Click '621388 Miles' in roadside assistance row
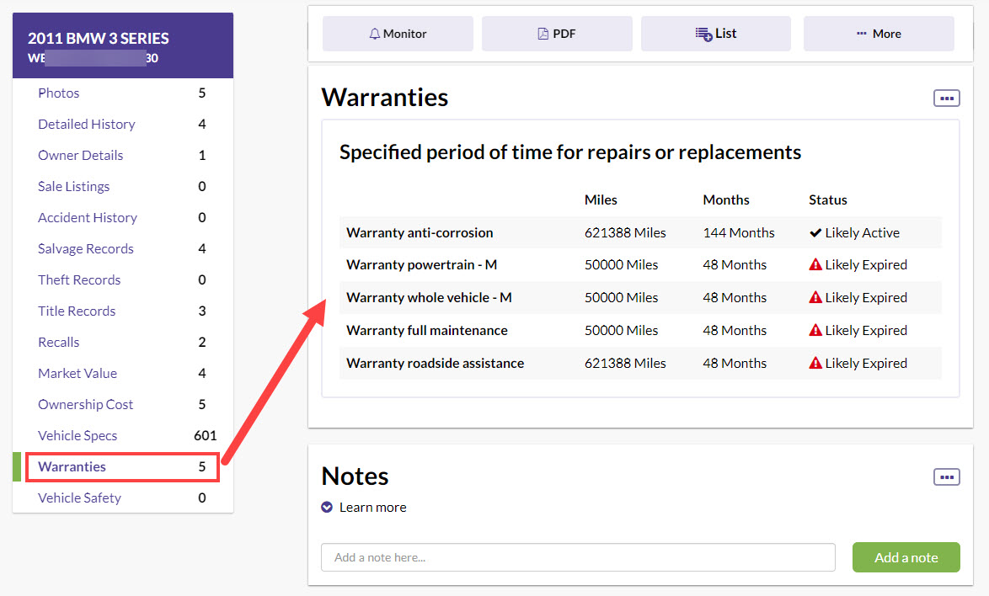This screenshot has height=596, width=989. (x=625, y=363)
